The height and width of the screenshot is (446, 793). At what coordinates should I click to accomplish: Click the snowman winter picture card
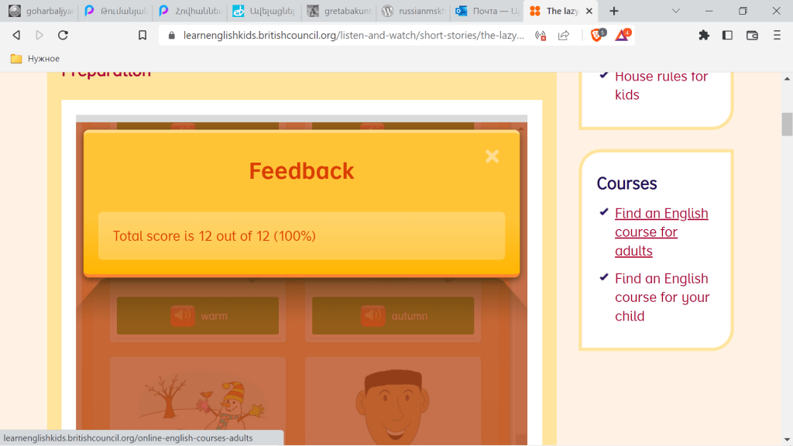coord(197,401)
